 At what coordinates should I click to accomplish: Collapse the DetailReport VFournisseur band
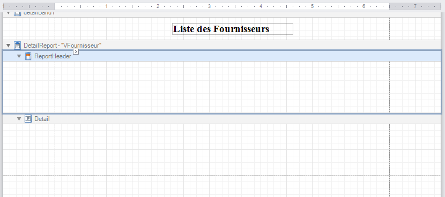(x=8, y=46)
